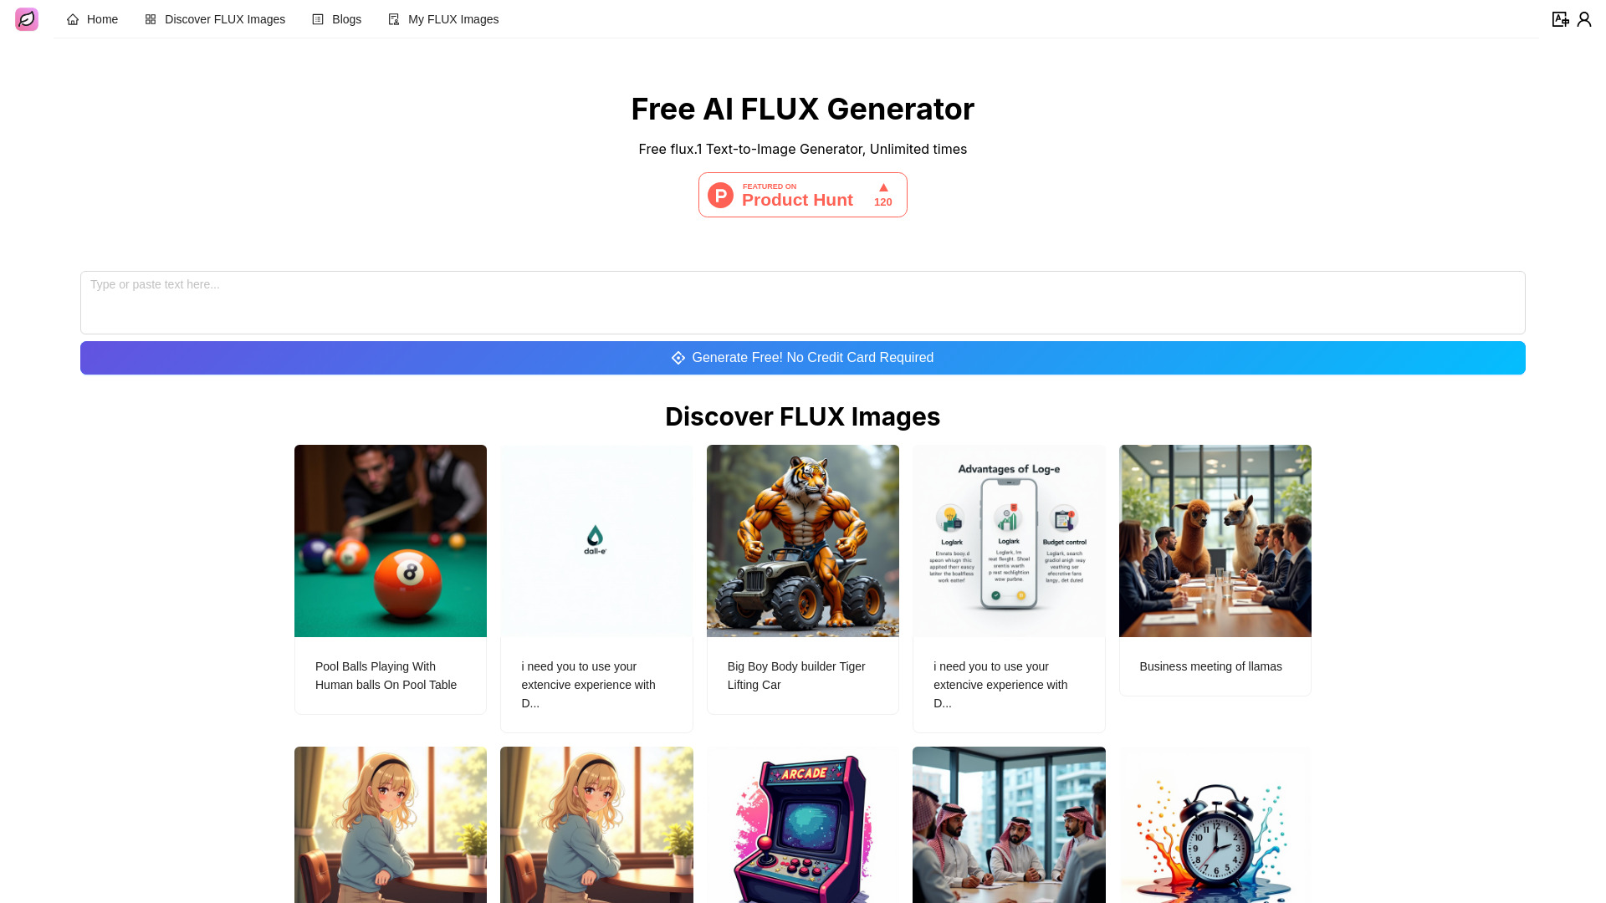
Task: Click the Business meeting of llamas thumbnail
Action: 1215,540
